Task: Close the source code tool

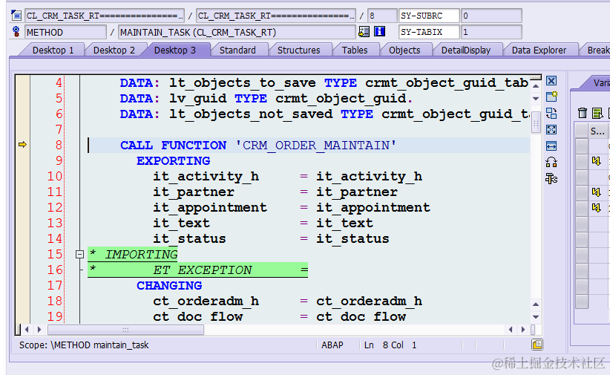Action: click(551, 81)
